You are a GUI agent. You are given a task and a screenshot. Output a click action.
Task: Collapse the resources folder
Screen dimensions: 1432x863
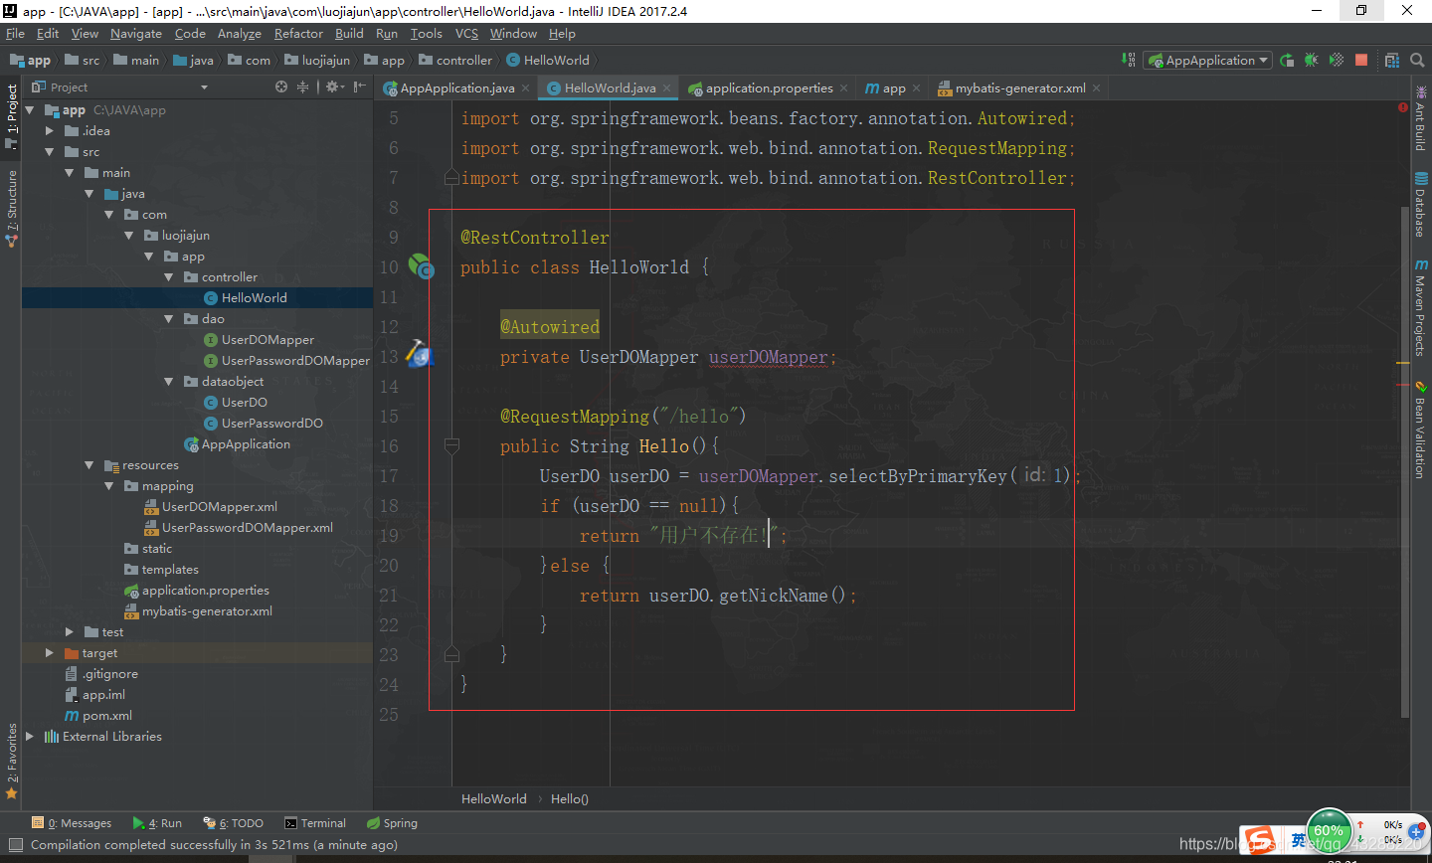click(89, 464)
